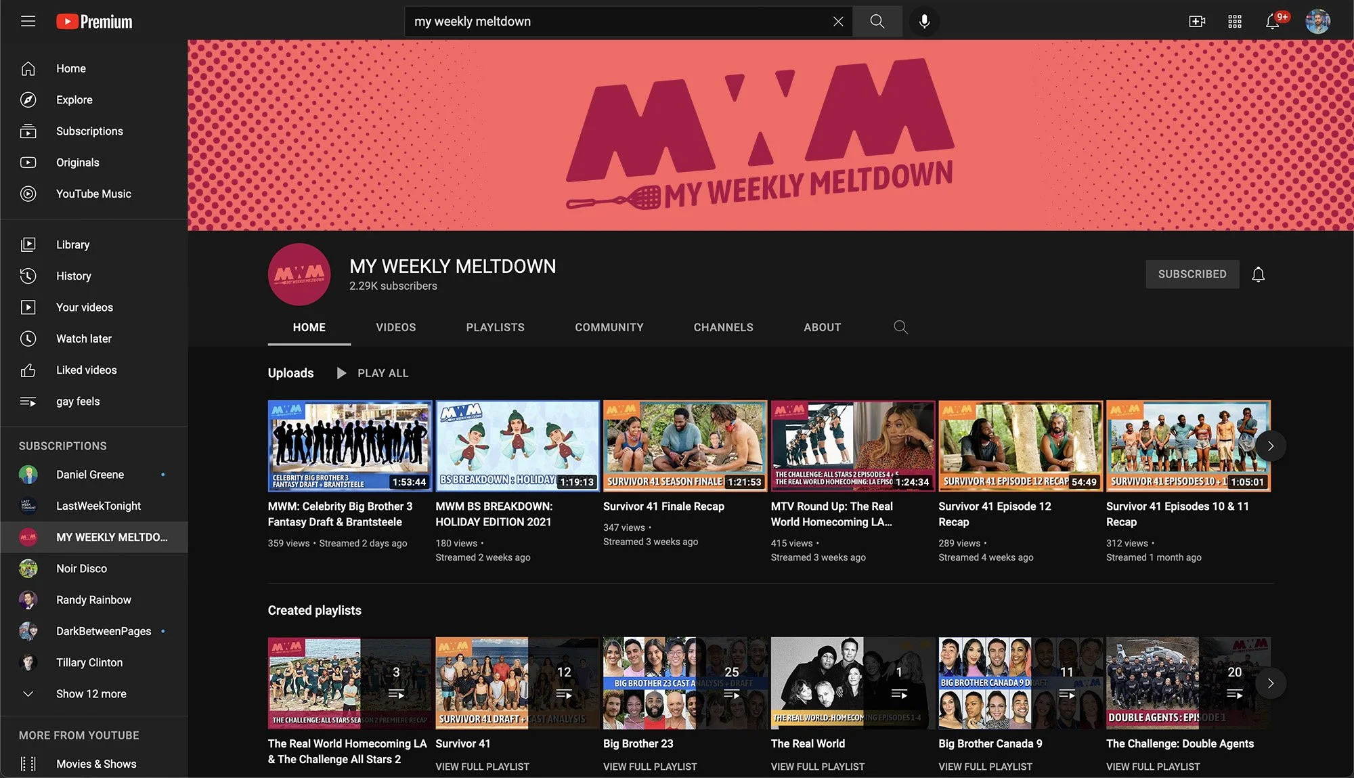This screenshot has height=778, width=1354.
Task: Open the YouTube apps grid icon
Action: 1235,21
